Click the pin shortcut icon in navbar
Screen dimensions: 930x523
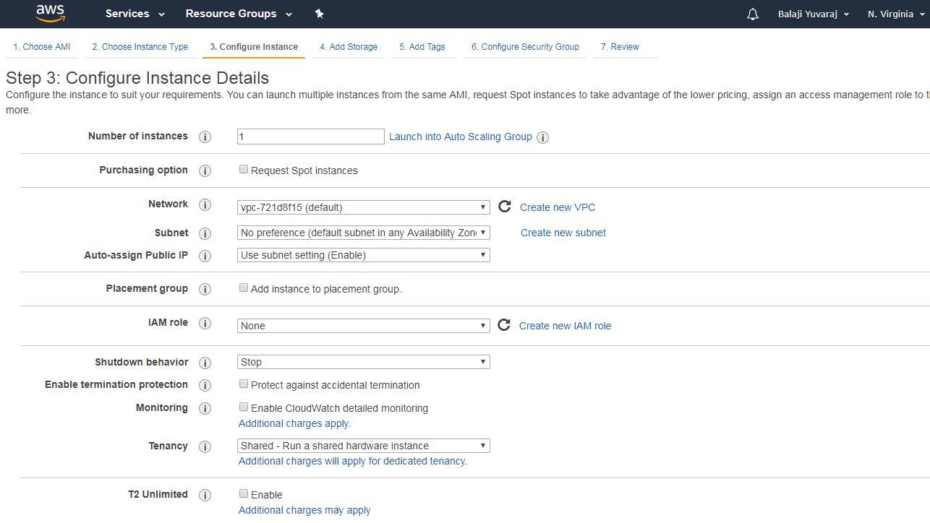coord(319,14)
